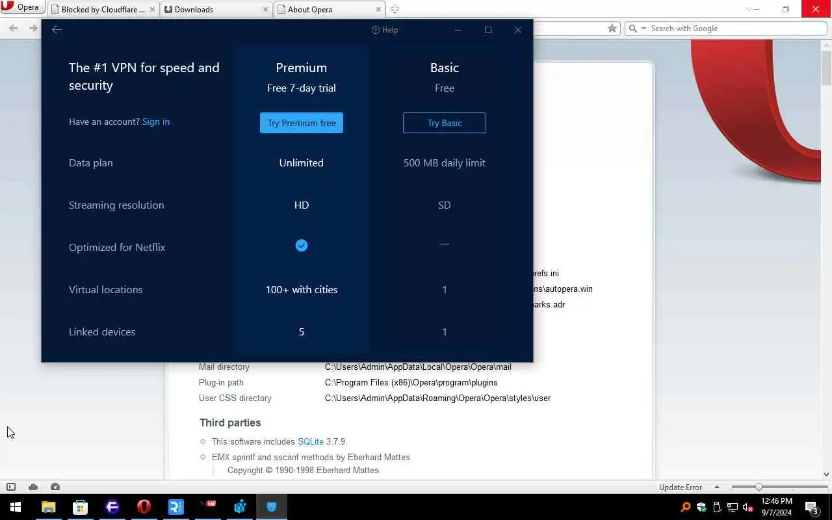The width and height of the screenshot is (832, 520).
Task: Start the Try Premium free trial
Action: tap(302, 123)
